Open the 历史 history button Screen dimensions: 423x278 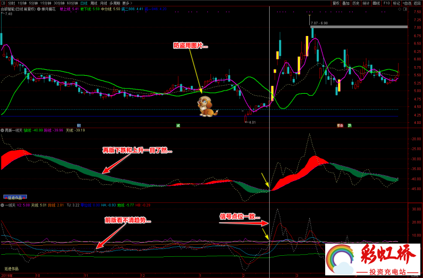click(356, 3)
